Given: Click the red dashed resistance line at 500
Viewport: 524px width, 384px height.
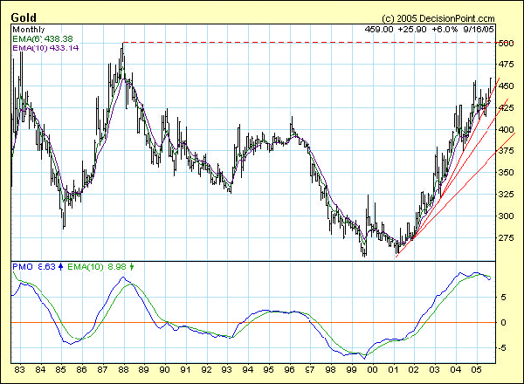Looking at the screenshot, I should 306,42.
